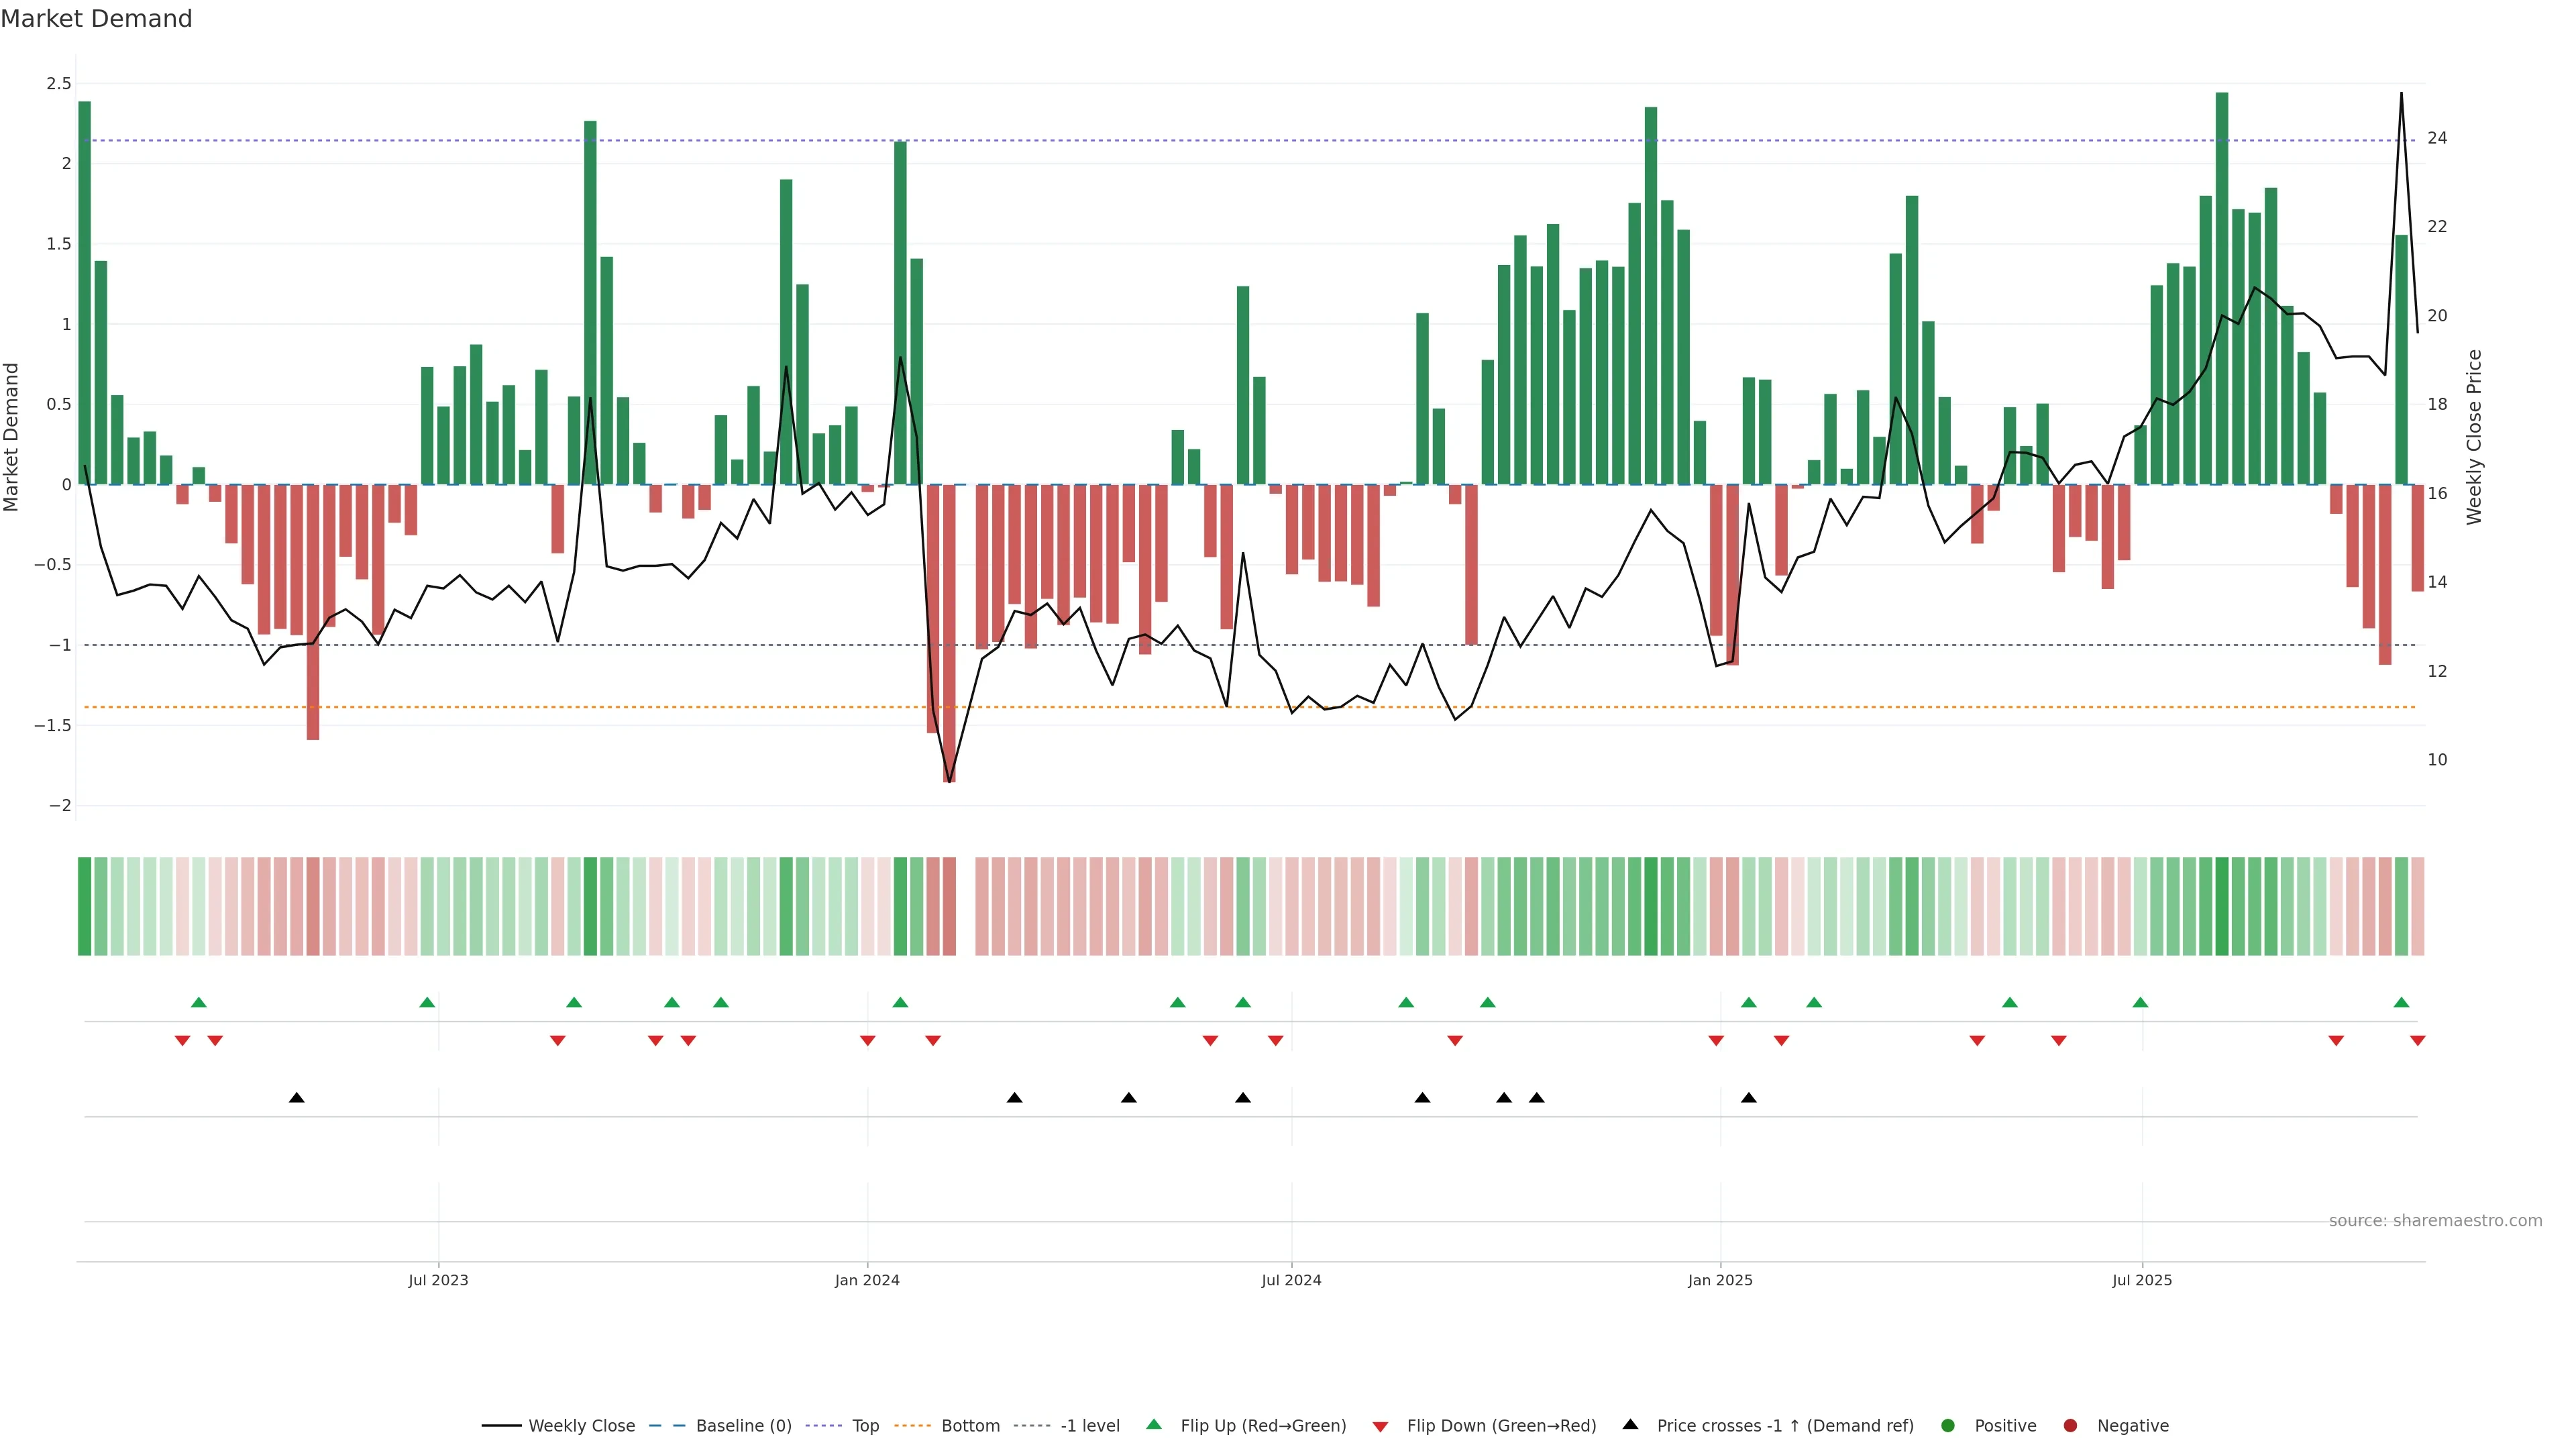Hide the Top dotted line series
The height and width of the screenshot is (1449, 2576).
click(865, 1426)
